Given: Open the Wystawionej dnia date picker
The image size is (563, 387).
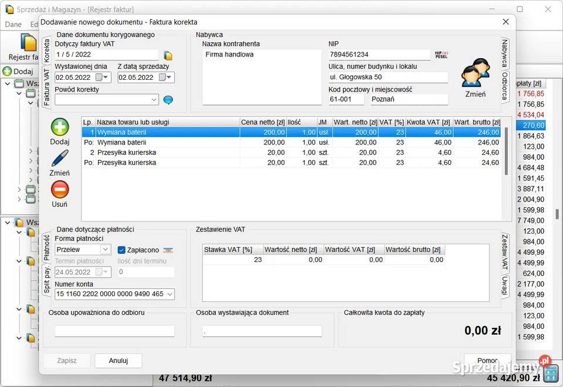Looking at the screenshot, I should 106,78.
